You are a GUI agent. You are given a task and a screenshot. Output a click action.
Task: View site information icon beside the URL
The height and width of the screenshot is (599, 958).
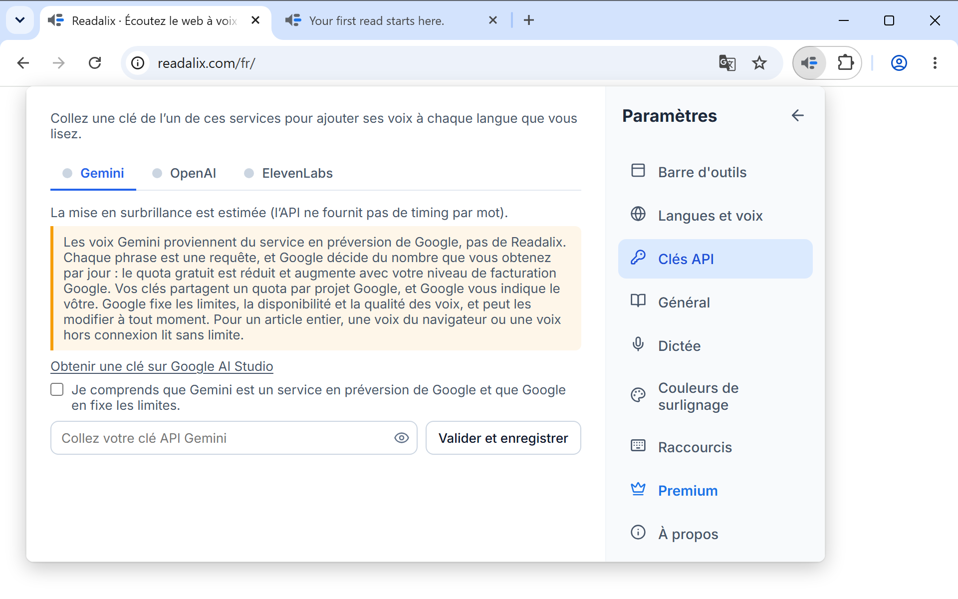point(138,63)
